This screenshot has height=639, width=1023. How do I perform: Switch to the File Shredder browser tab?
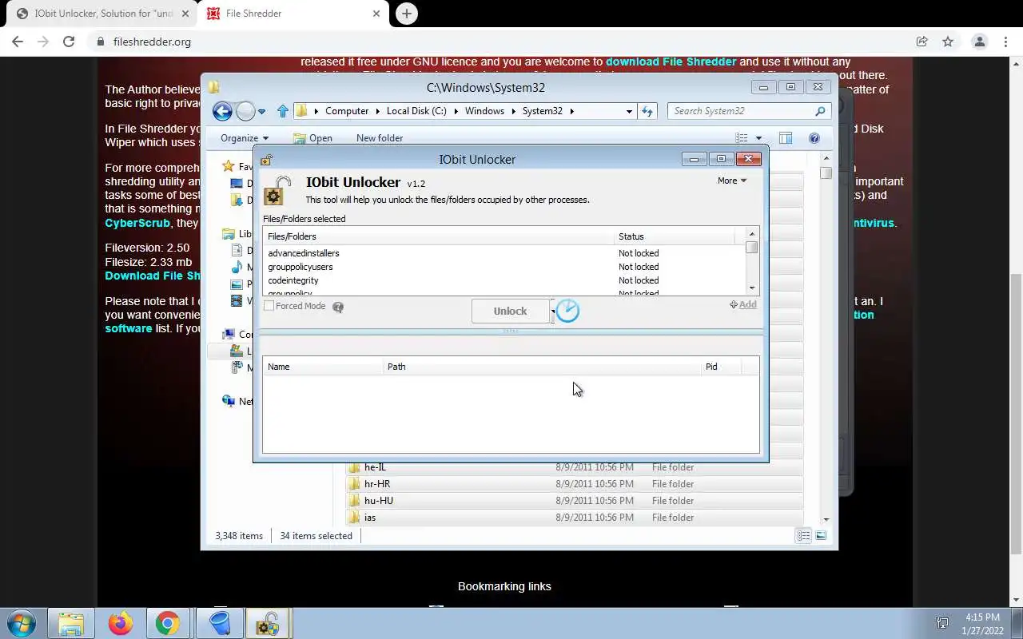(292, 14)
